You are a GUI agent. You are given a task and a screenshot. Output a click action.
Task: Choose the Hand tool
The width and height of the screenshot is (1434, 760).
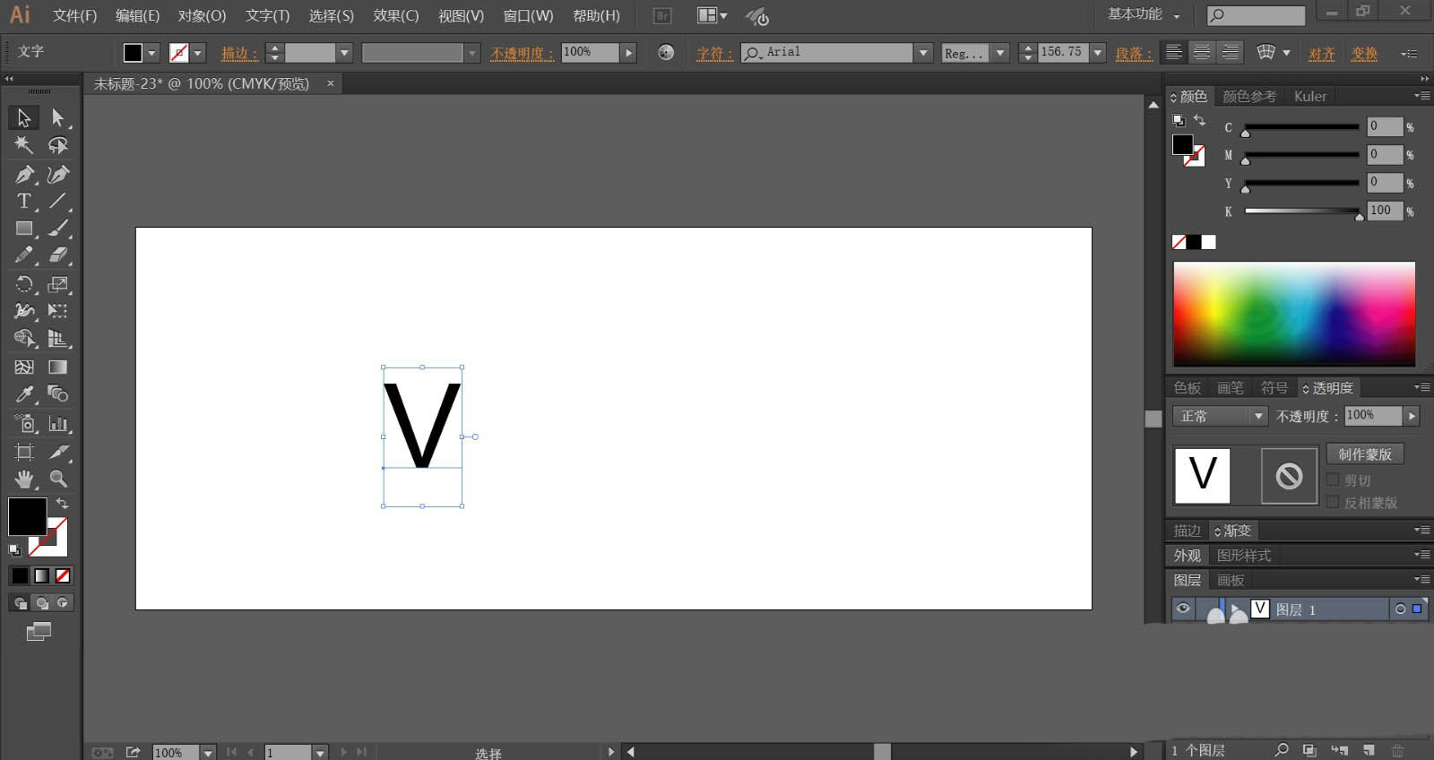[x=24, y=479]
